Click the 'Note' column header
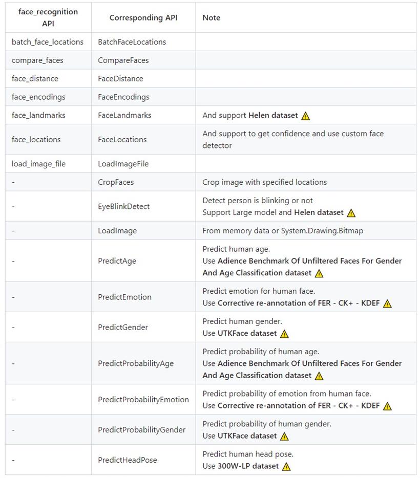Viewport: 420px width, 478px height. (x=212, y=18)
